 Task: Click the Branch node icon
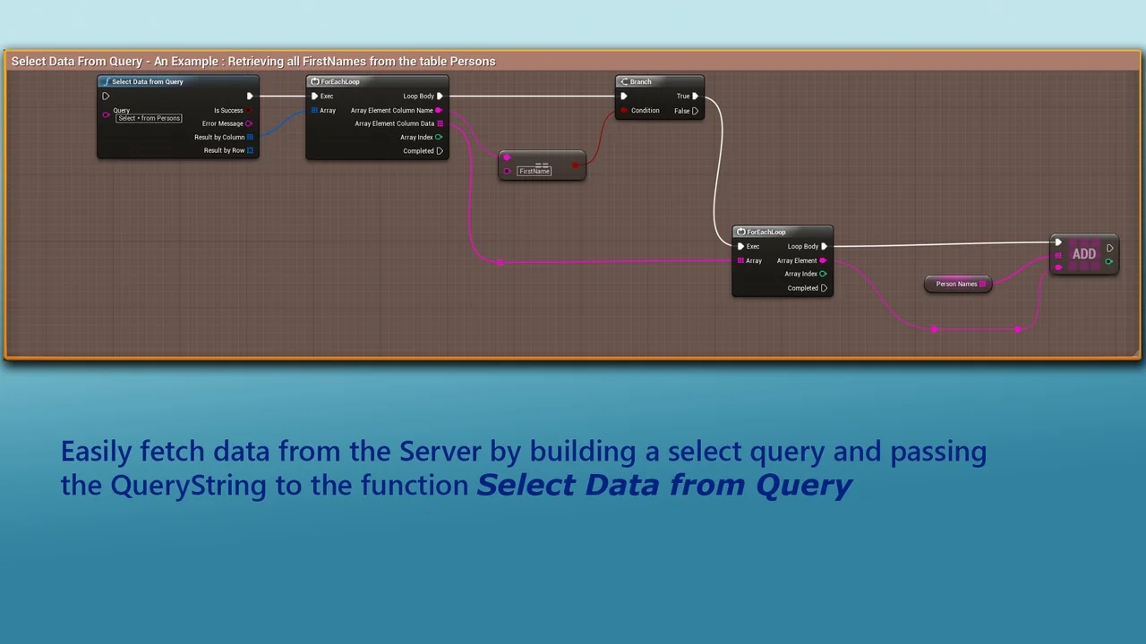pos(624,81)
